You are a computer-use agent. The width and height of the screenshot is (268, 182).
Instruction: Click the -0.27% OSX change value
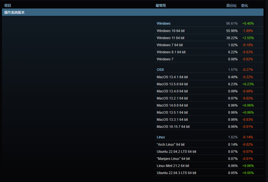click(x=247, y=70)
